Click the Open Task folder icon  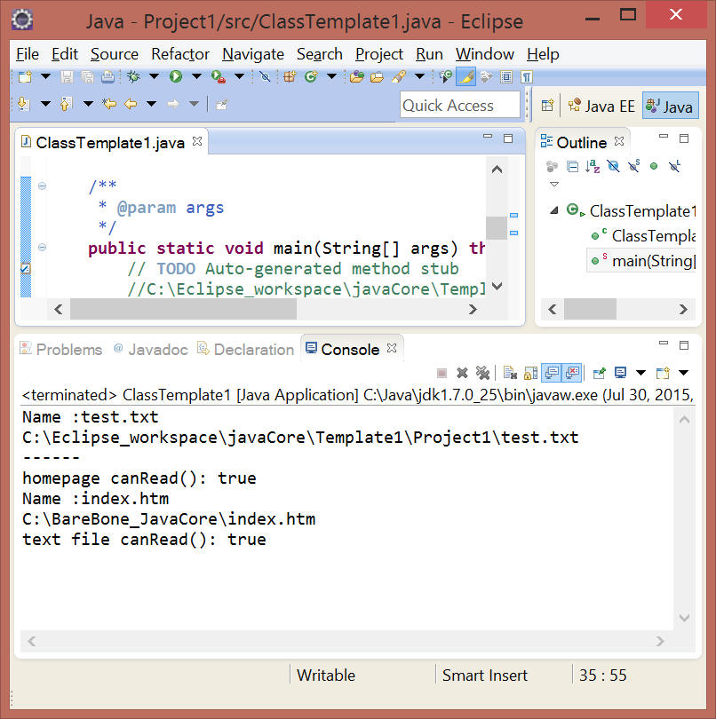pyautogui.click(x=377, y=76)
